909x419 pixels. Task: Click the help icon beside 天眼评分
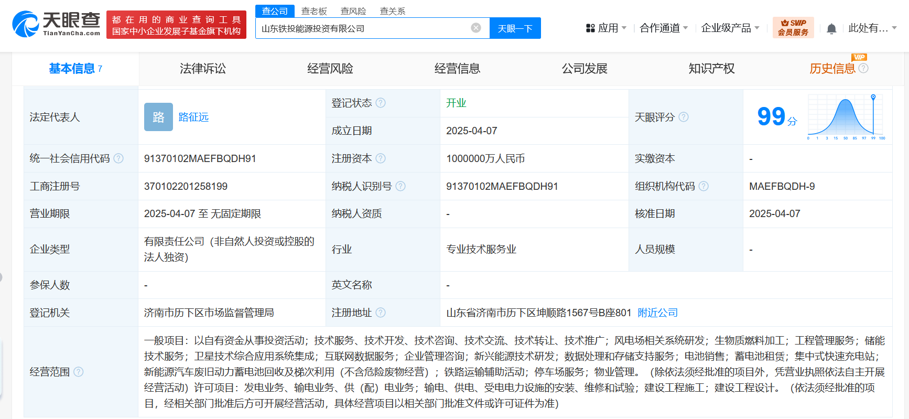click(684, 117)
